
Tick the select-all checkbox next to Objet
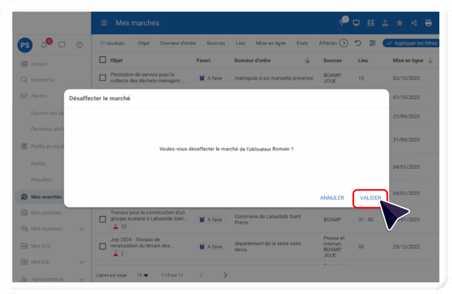pyautogui.click(x=103, y=60)
